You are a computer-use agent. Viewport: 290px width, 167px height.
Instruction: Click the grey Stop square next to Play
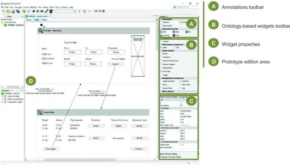pyautogui.click(x=38, y=11)
